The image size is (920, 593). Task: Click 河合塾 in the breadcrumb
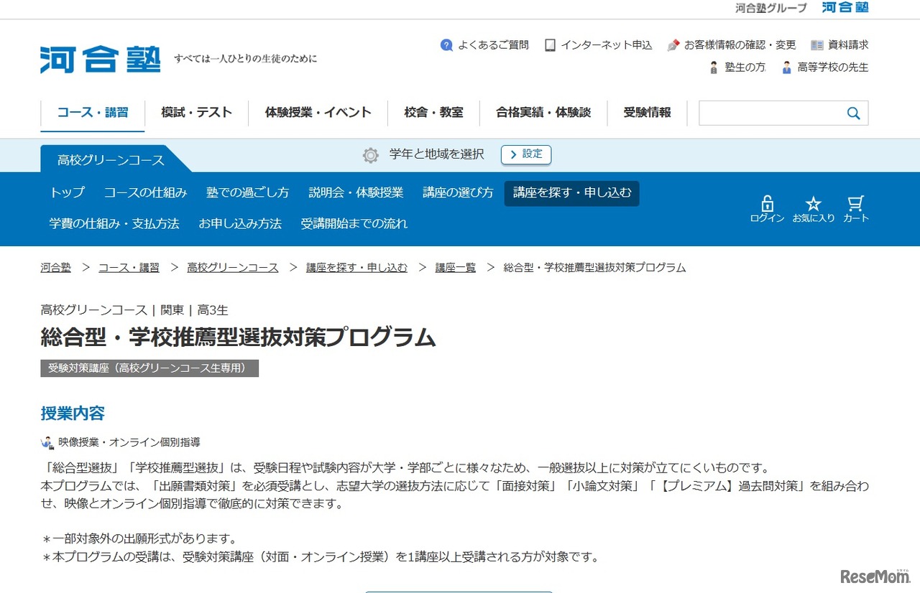coord(56,267)
